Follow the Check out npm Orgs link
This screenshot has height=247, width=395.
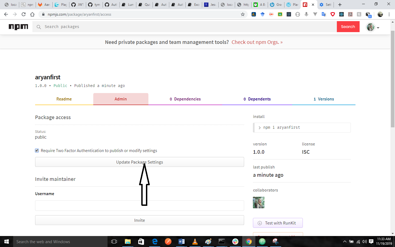[257, 42]
